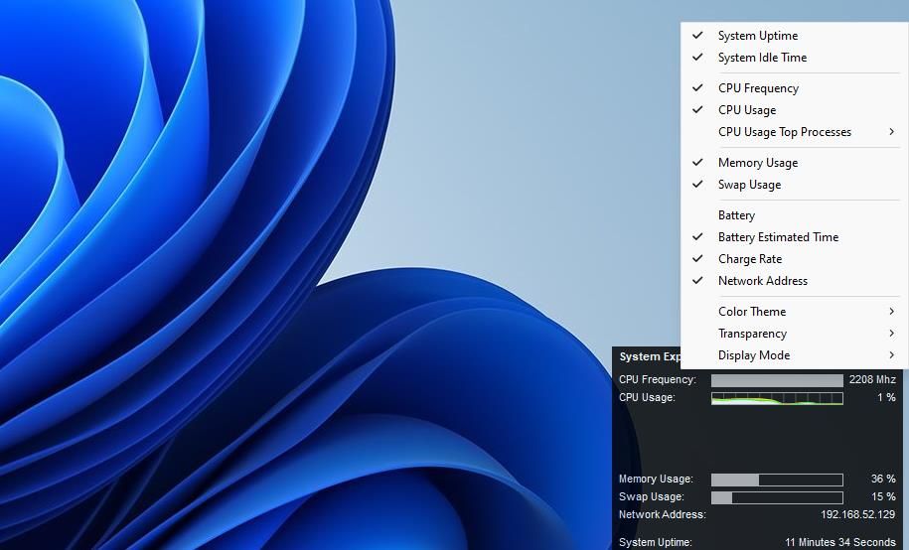Click the Swap Usage bar in widget

click(777, 497)
